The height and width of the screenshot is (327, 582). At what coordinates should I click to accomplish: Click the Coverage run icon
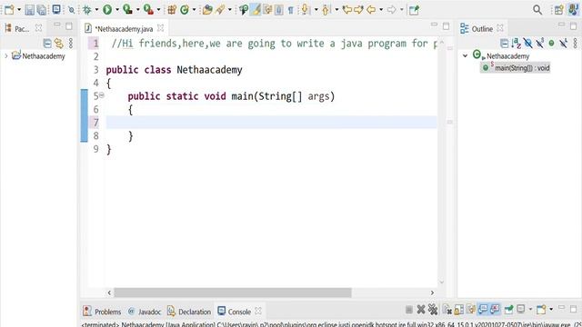pyautogui.click(x=127, y=10)
